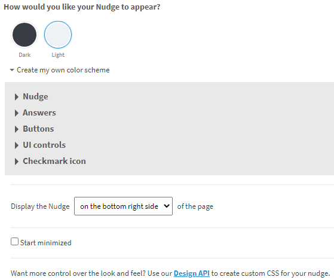Enable the Start minimized checkbox

pyautogui.click(x=15, y=242)
